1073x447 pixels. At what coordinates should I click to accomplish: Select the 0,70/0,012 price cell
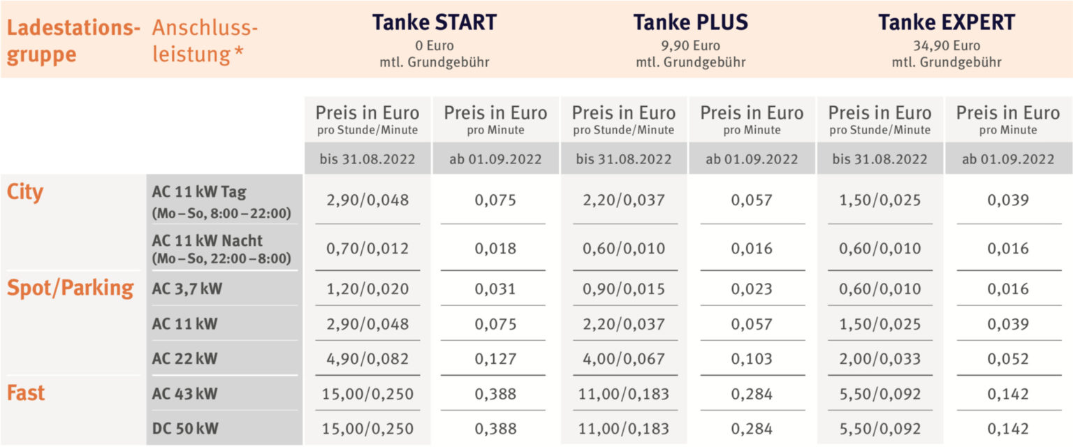(367, 249)
